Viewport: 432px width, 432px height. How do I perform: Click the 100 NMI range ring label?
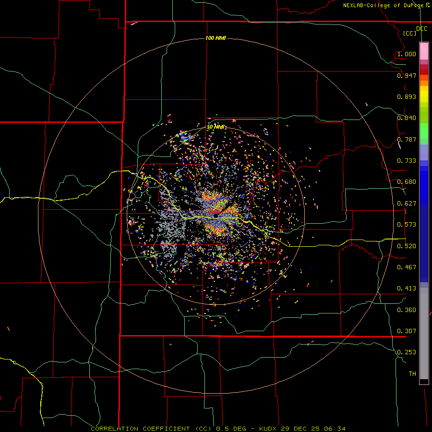216,38
